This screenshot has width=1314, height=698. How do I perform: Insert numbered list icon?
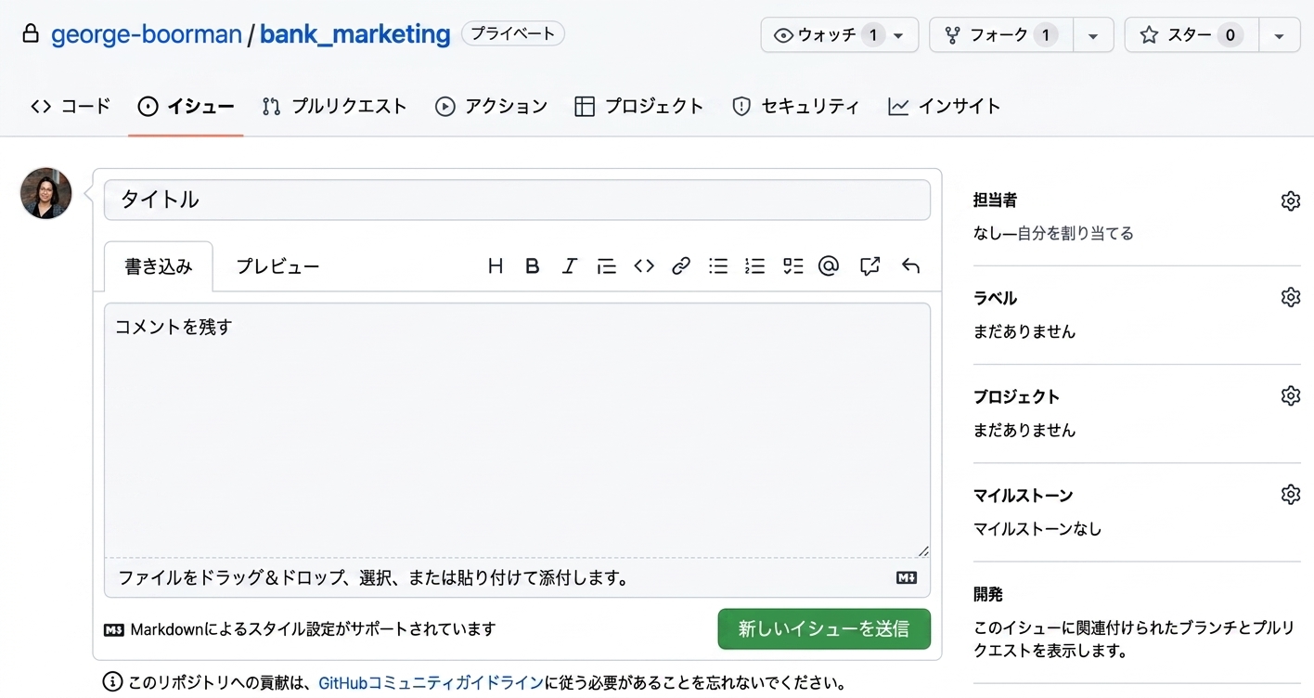coord(755,266)
